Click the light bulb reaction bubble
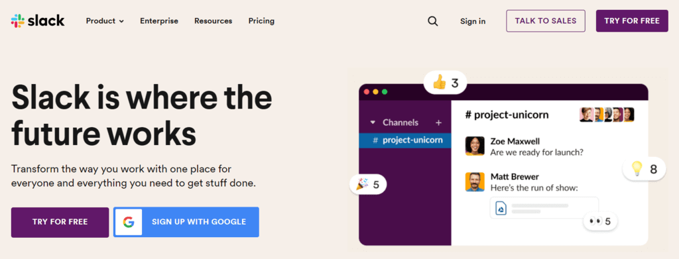The width and height of the screenshot is (679, 259). point(645,169)
